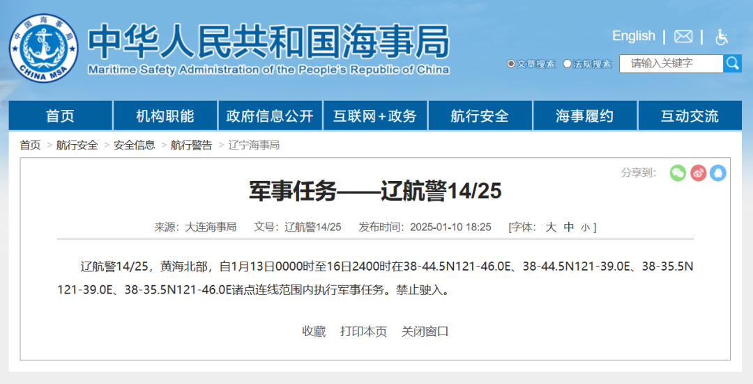Open the 首页 navigation tab
753x384 pixels.
click(61, 115)
